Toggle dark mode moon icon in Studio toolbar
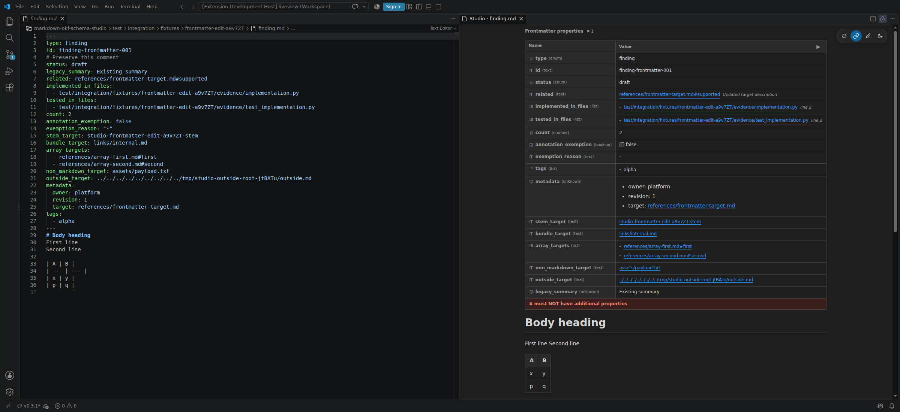The height and width of the screenshot is (412, 900). (880, 36)
